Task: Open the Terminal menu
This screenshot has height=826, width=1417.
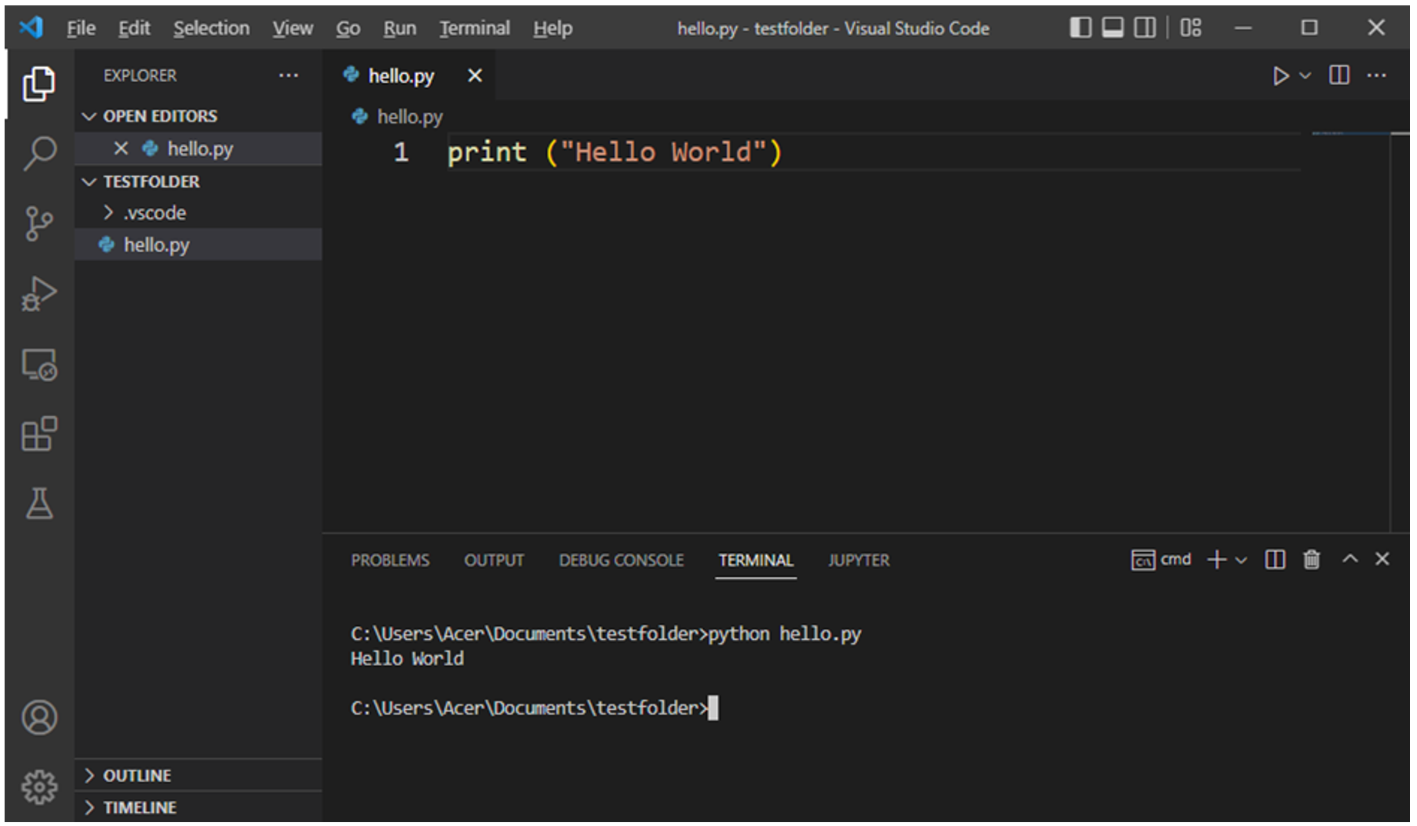Action: 474,28
